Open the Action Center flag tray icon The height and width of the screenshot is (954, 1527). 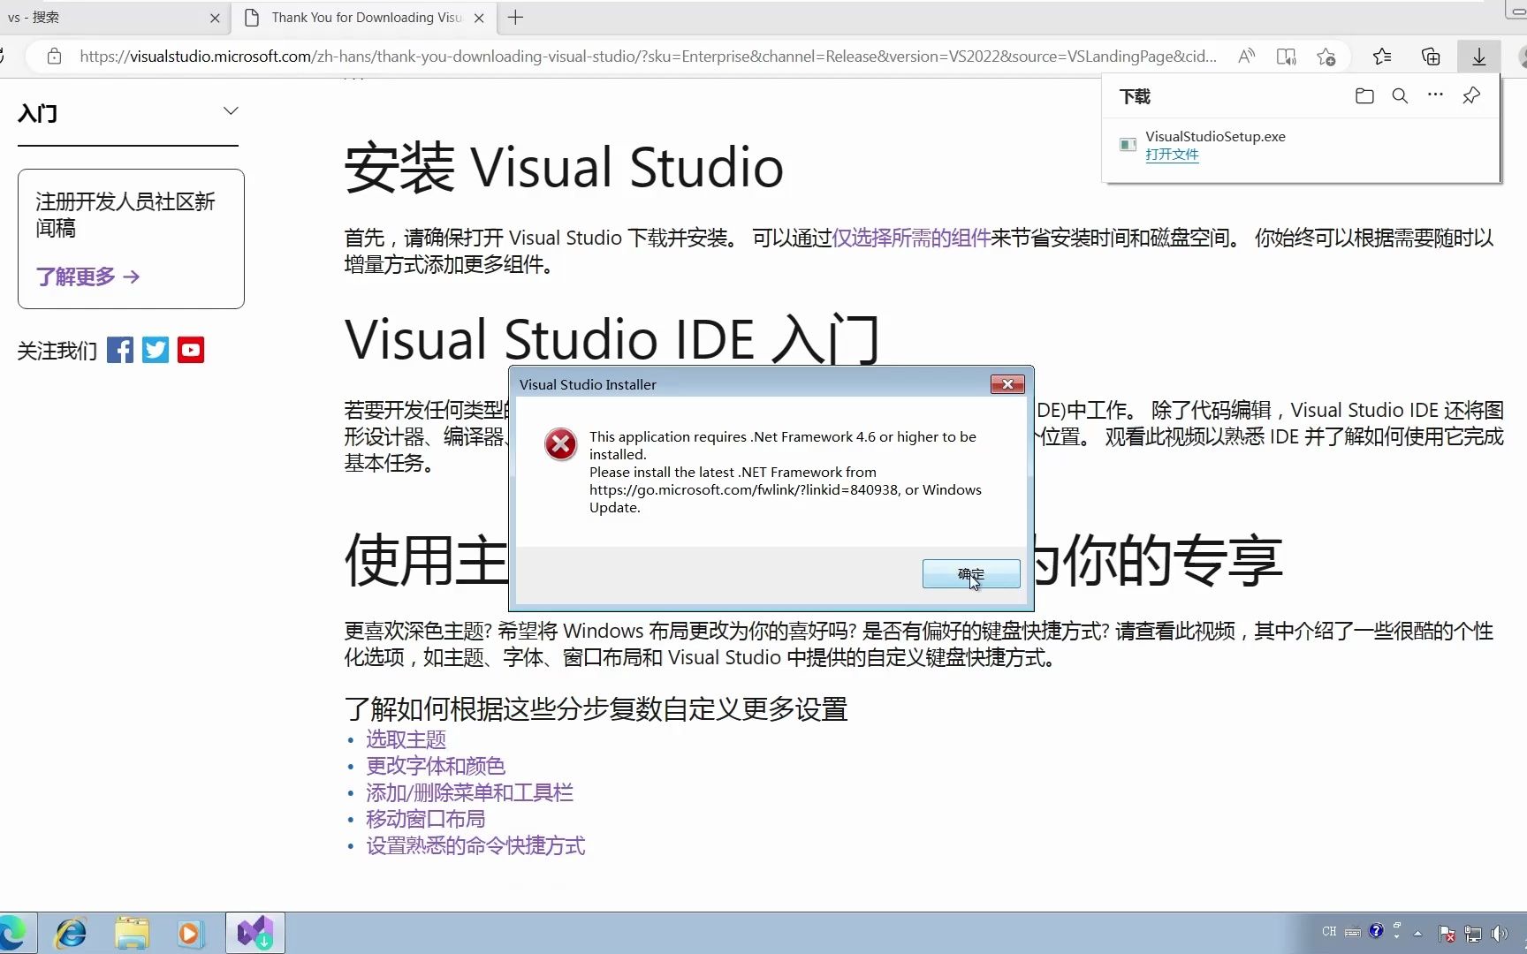pos(1447,933)
